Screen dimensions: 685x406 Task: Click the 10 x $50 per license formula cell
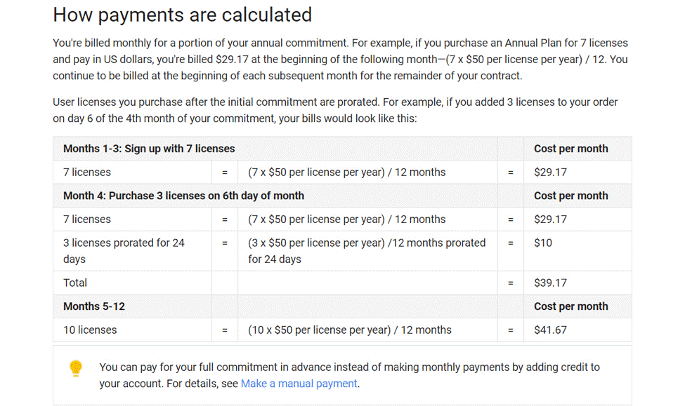[367, 330]
